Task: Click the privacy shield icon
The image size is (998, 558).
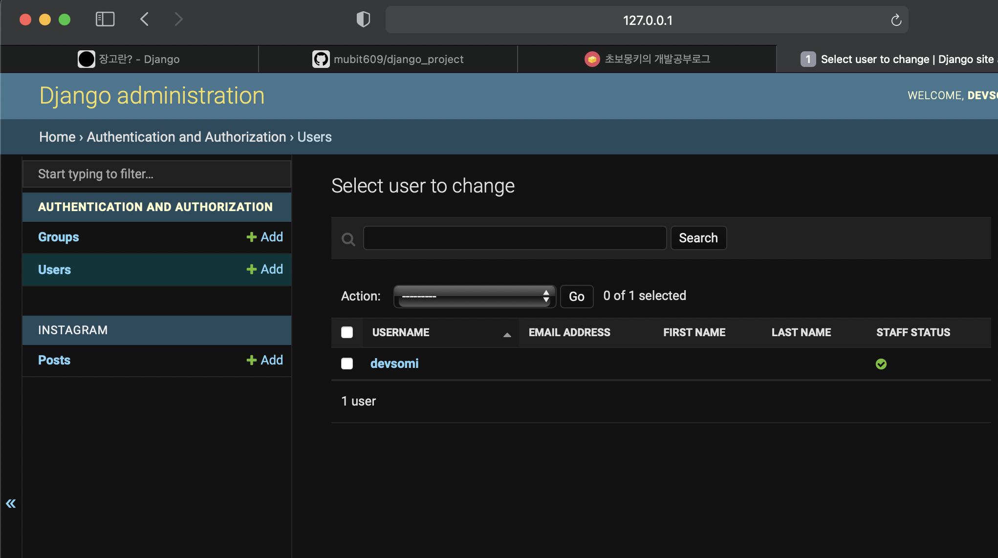Action: tap(363, 20)
